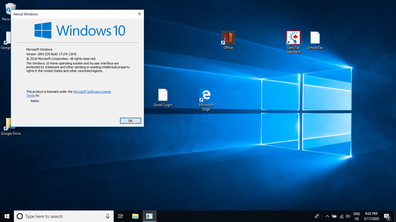Screen dimensions: 396x222
Task: Open the Microsoft Software License Terms link
Action: click(68, 93)
